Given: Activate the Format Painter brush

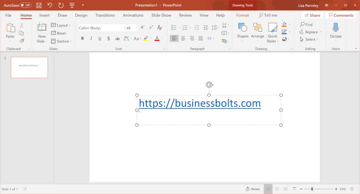Looking at the screenshot, I should coord(22,40).
